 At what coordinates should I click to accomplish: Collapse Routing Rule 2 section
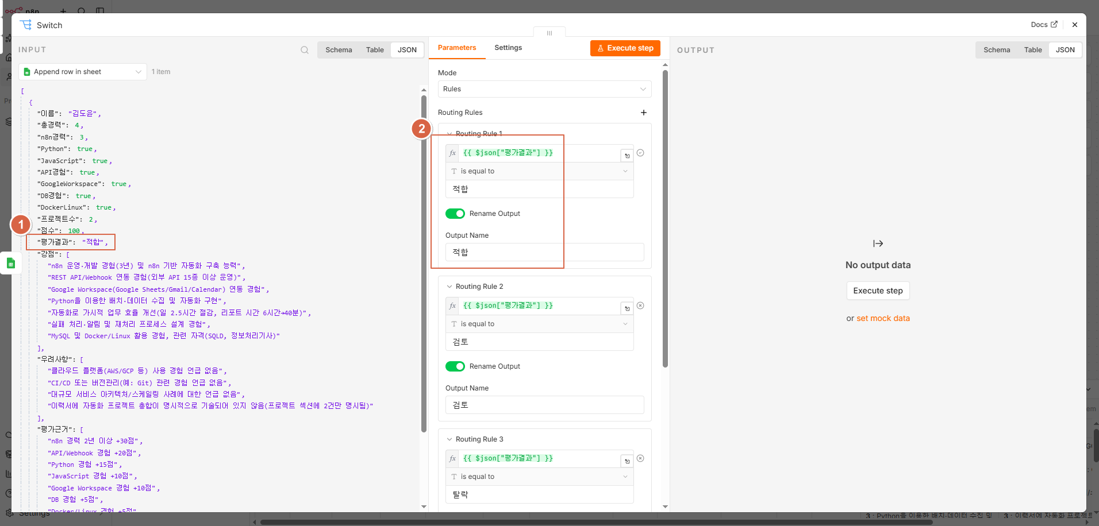449,287
